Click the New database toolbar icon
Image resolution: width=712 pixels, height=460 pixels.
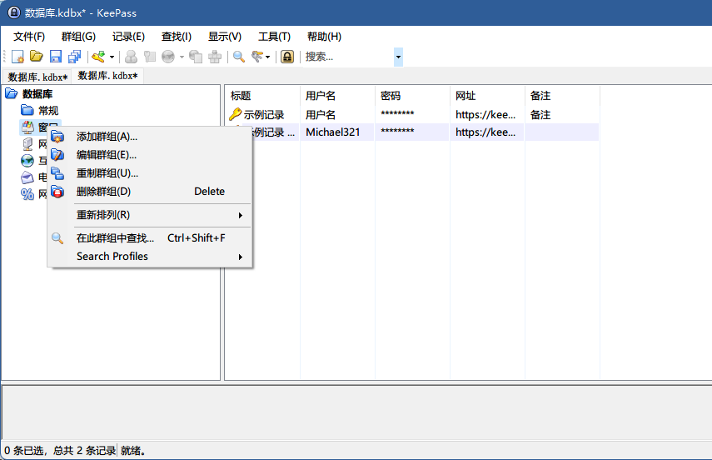17,57
